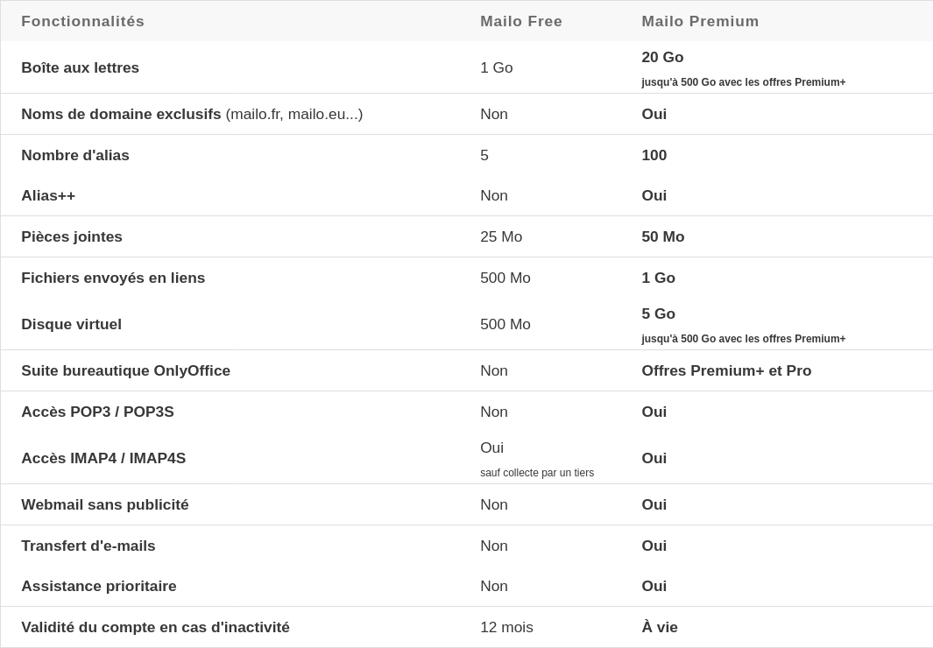Click the Mailo Premium column header
Screen dimensions: 933x648
[700, 21]
